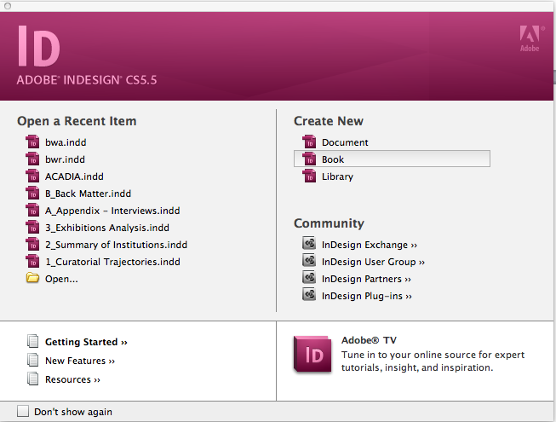
Task: Click the InDesign file icon beside bwa.indd
Action: tap(32, 142)
